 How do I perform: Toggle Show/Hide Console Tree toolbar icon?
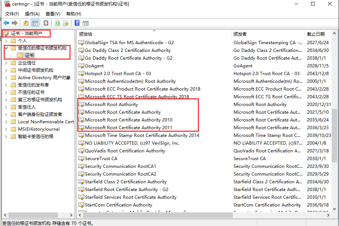tap(35, 23)
